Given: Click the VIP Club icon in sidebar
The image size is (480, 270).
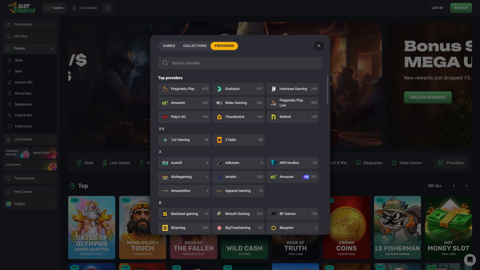Looking at the screenshot, I should [8, 36].
